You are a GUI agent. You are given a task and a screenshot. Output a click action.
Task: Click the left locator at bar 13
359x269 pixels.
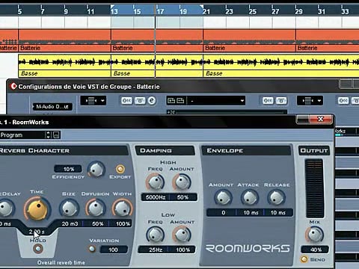pyautogui.click(x=113, y=7)
